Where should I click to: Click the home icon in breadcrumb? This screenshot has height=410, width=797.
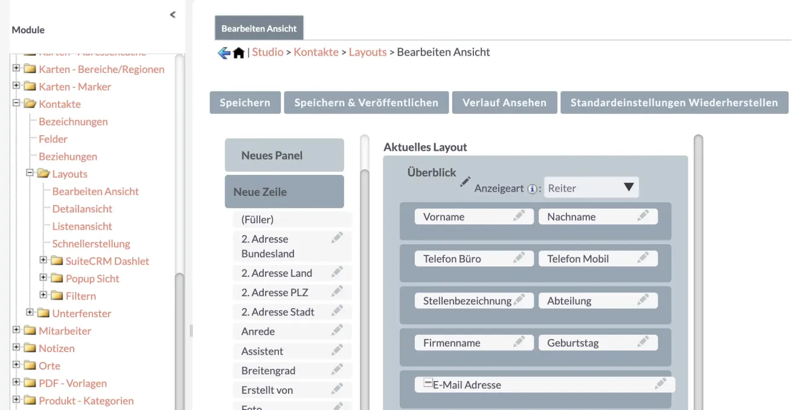point(238,53)
